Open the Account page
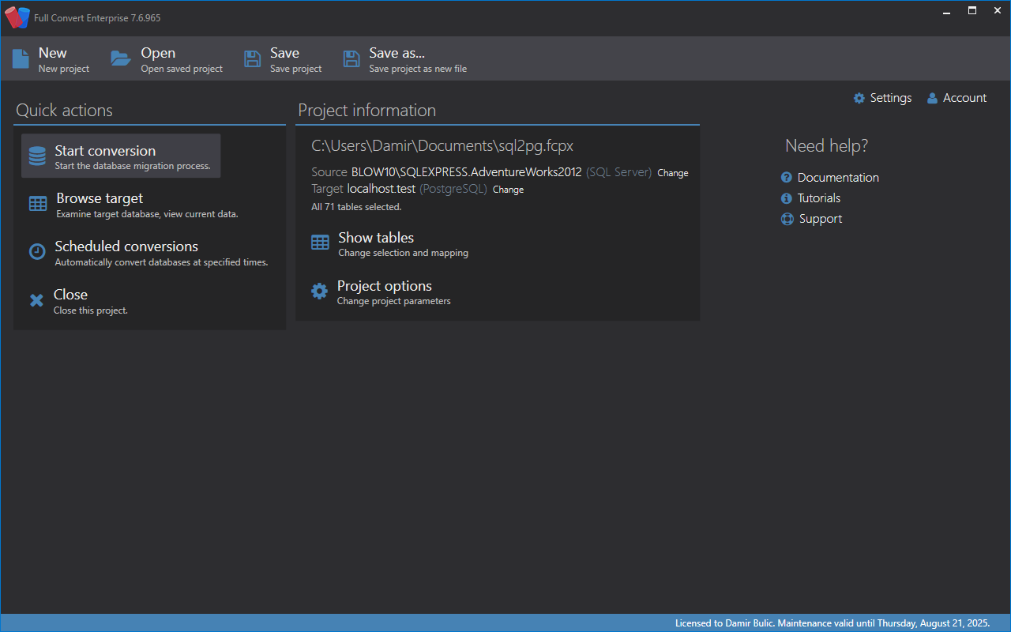The width and height of the screenshot is (1011, 632). [957, 98]
